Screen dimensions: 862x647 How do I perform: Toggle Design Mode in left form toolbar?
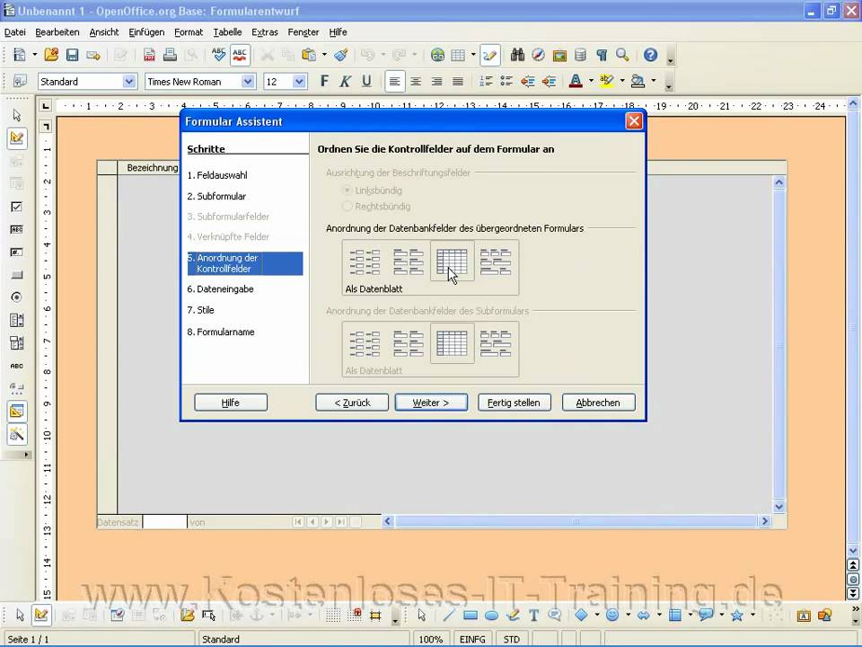[x=16, y=138]
